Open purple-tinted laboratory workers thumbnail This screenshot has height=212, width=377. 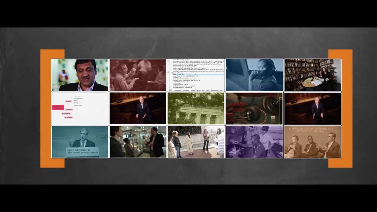click(x=254, y=142)
